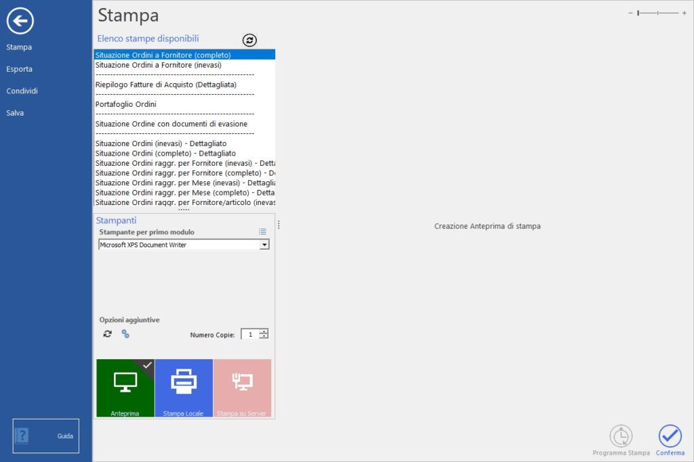Viewport: 694px width, 462px height.
Task: Select Situazione Ordini raggr. per Mese (inevasi)
Action: (184, 183)
